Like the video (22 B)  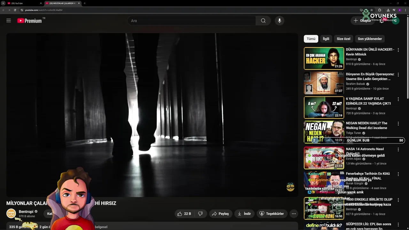pyautogui.click(x=184, y=214)
